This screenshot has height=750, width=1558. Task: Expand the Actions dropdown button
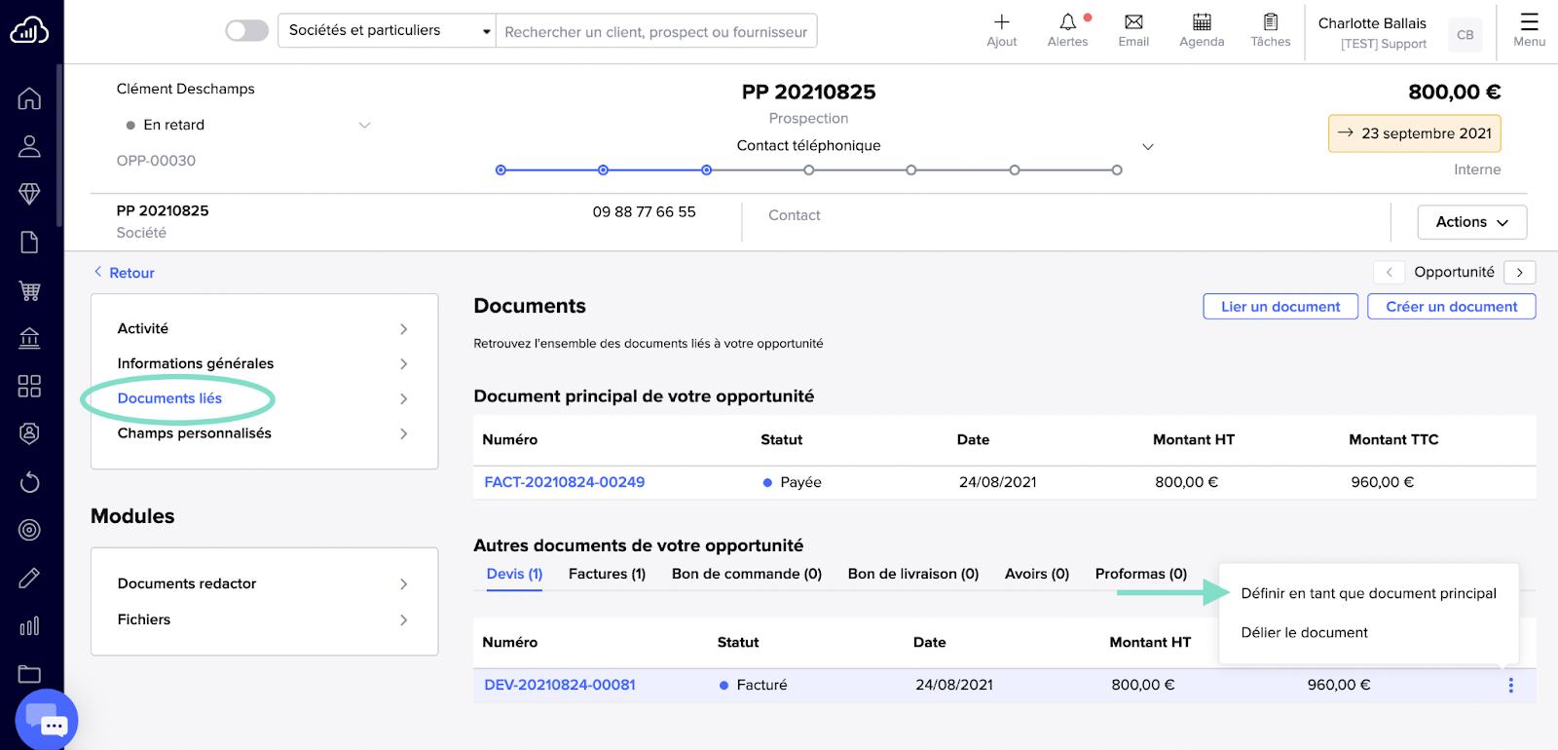click(x=1471, y=222)
